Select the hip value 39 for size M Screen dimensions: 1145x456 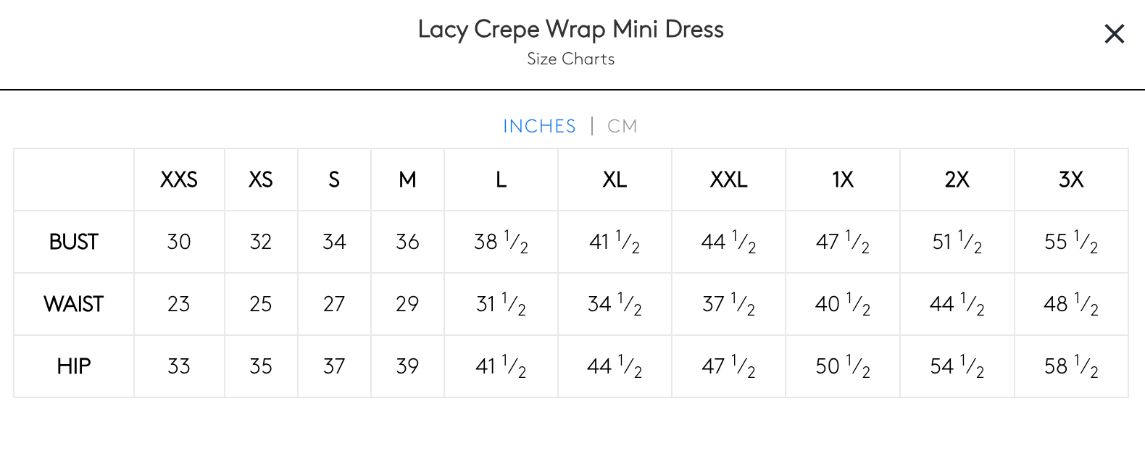407,366
